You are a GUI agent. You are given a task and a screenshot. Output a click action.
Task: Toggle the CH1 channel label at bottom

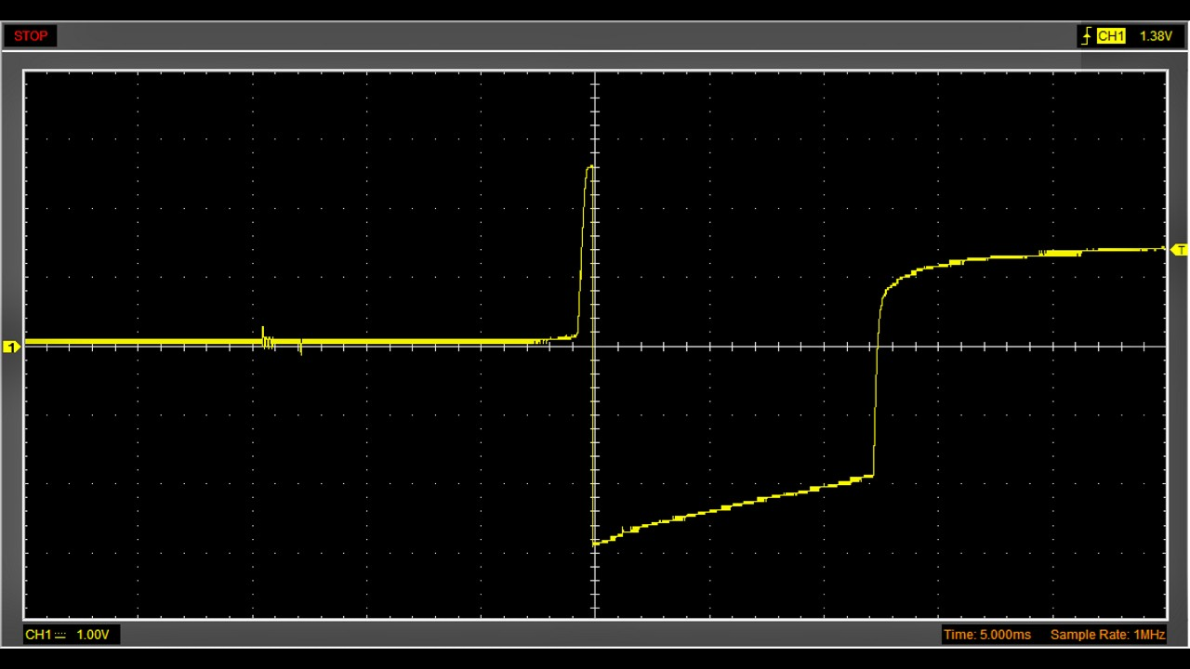pos(38,635)
